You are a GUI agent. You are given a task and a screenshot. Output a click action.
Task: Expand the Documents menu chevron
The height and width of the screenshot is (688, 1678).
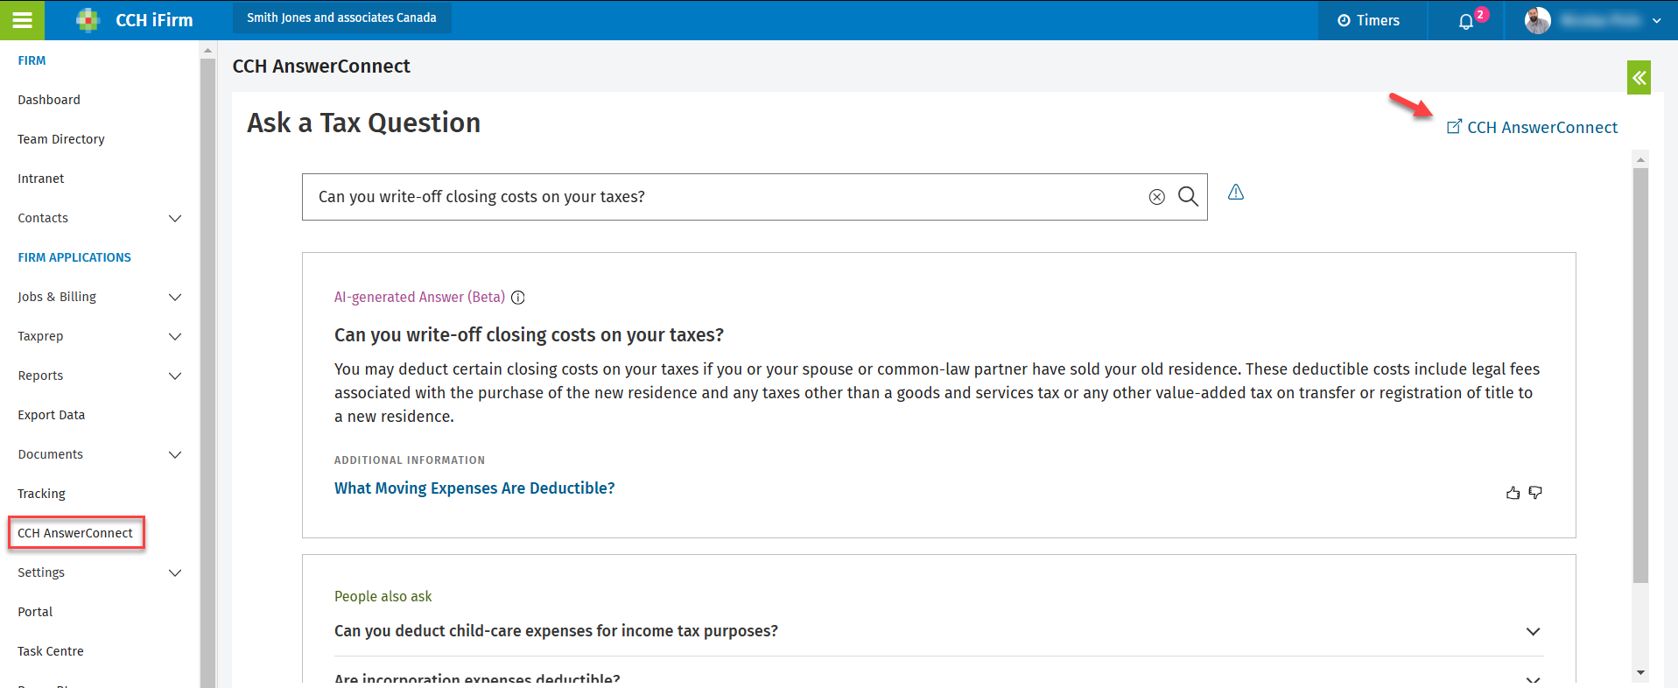175,454
